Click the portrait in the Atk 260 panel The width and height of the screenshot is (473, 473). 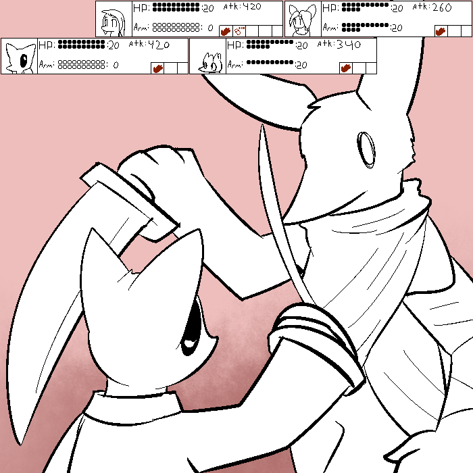pos(302,19)
